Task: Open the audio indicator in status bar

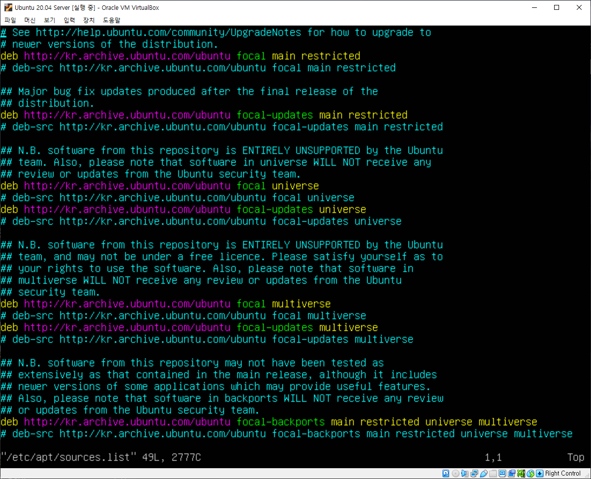Action: 465,473
